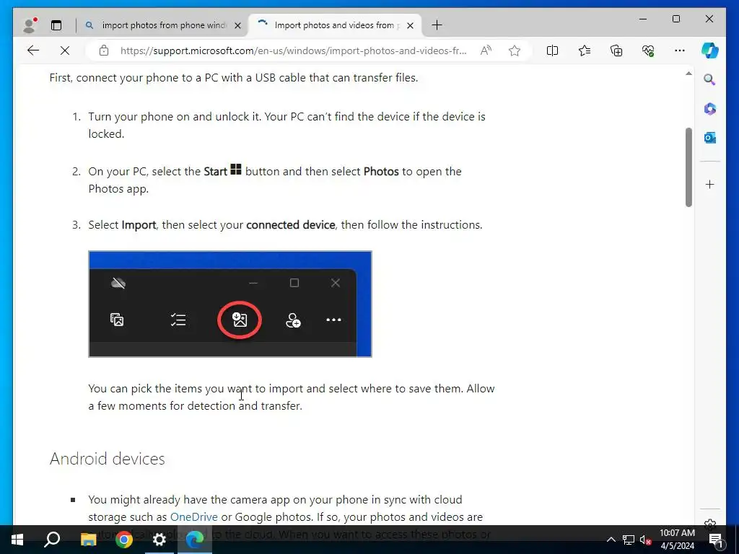The width and height of the screenshot is (739, 554).
Task: View site information lock icon
Action: point(104,50)
